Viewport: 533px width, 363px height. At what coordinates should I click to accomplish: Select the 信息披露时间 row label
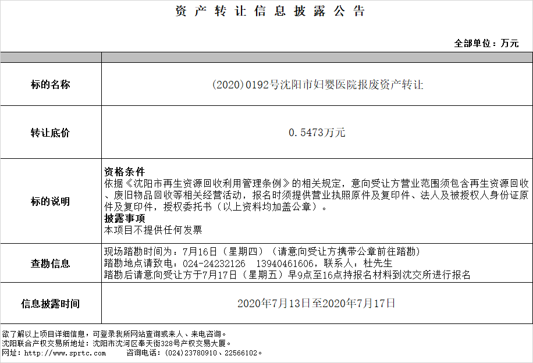pyautogui.click(x=51, y=304)
